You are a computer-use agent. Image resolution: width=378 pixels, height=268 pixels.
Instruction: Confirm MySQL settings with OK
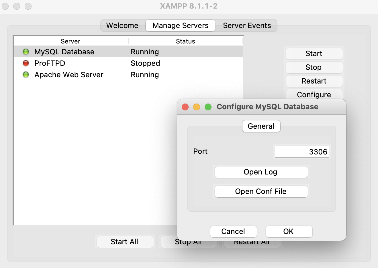click(289, 232)
